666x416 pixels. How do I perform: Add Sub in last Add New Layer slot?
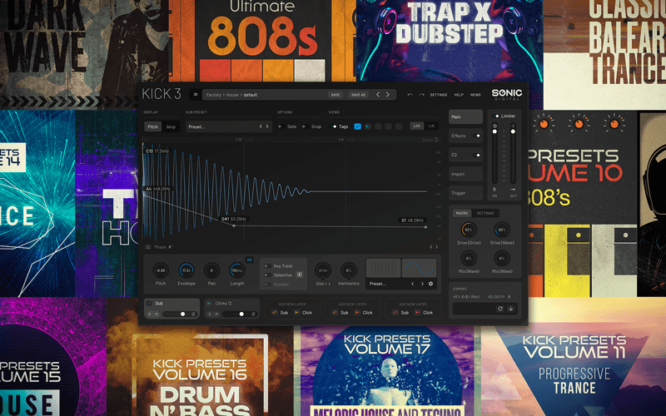401,313
